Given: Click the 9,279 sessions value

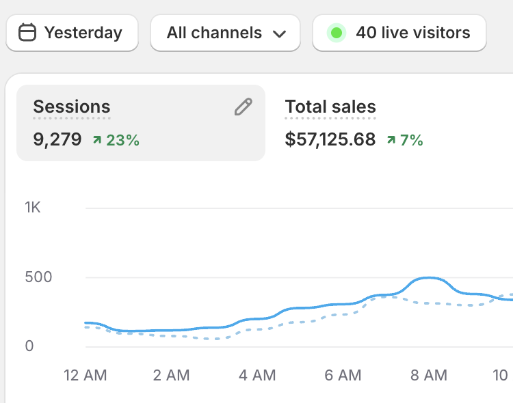Looking at the screenshot, I should (x=57, y=140).
